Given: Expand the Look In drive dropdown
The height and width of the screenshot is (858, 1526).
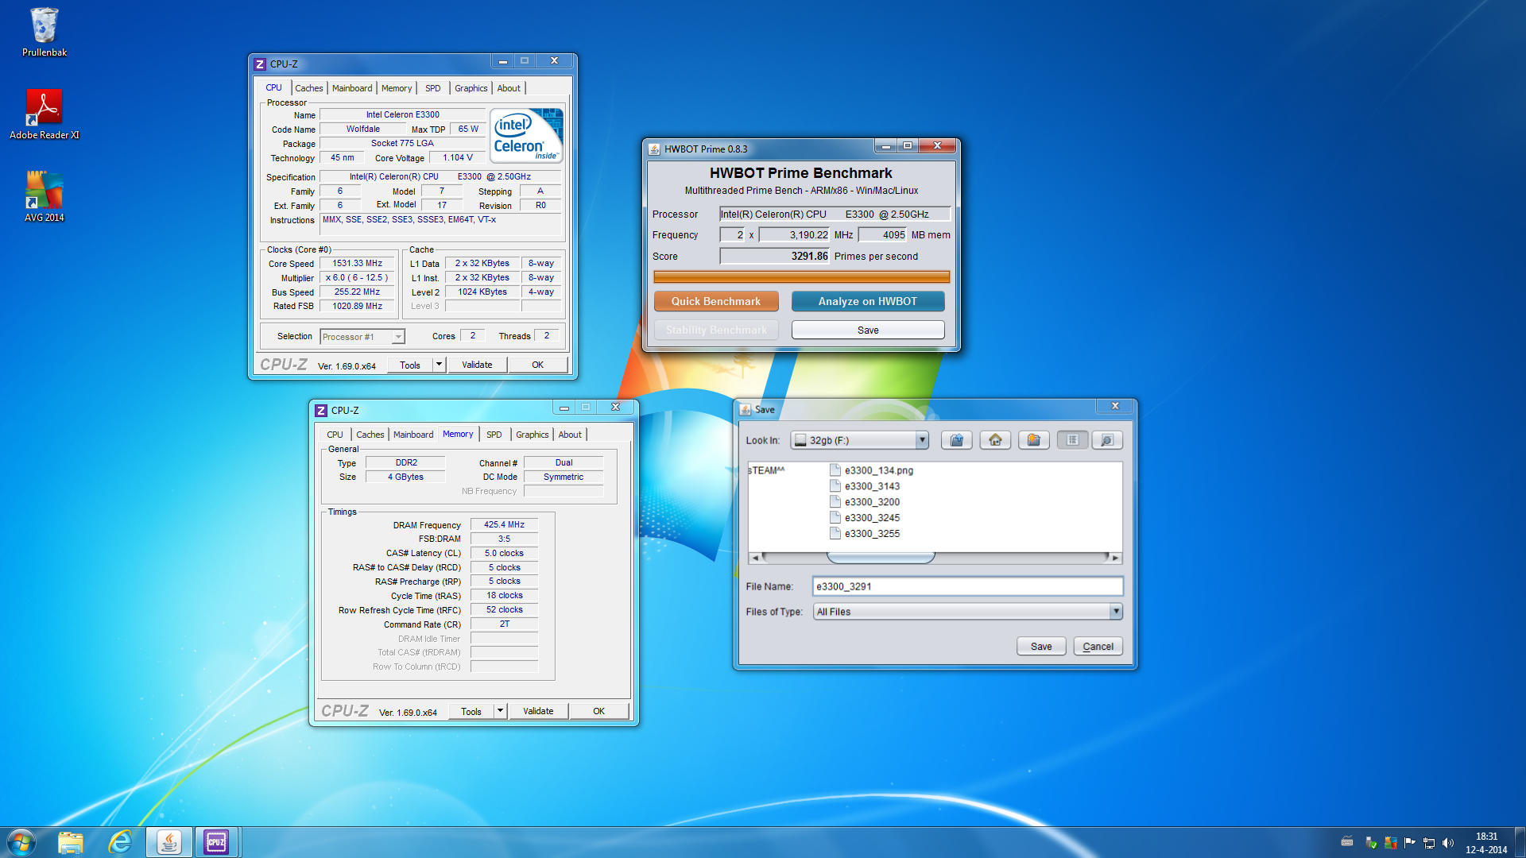Looking at the screenshot, I should tap(922, 440).
